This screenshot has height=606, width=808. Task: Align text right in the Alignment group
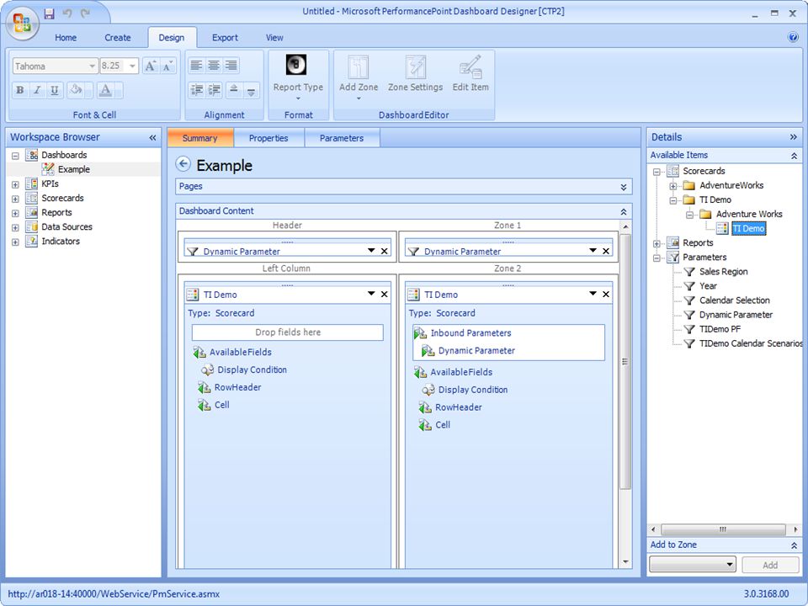(231, 66)
